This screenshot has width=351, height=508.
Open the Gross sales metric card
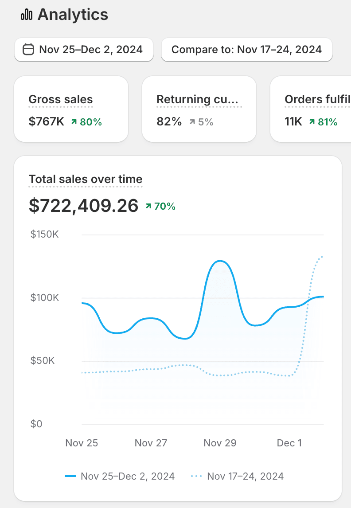[x=71, y=109]
